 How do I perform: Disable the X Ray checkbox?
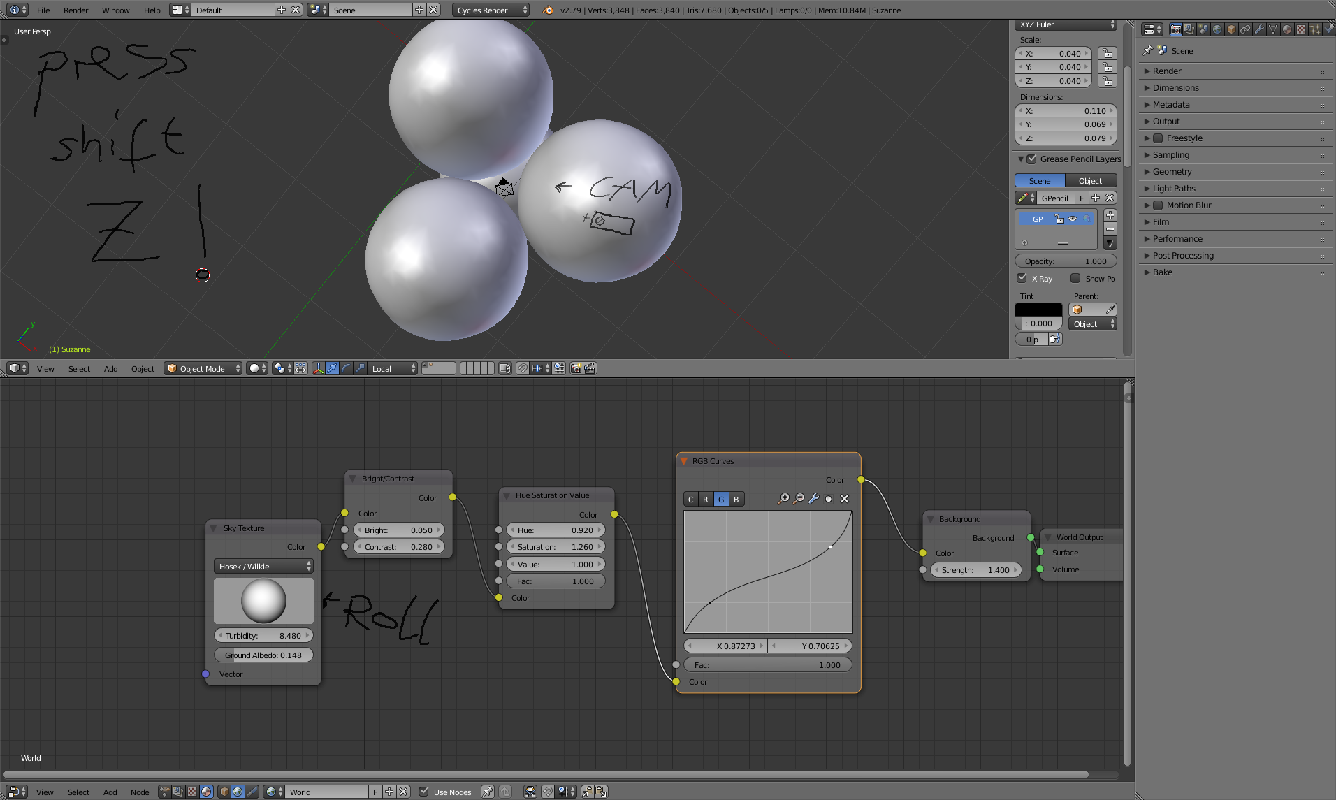pos(1022,278)
